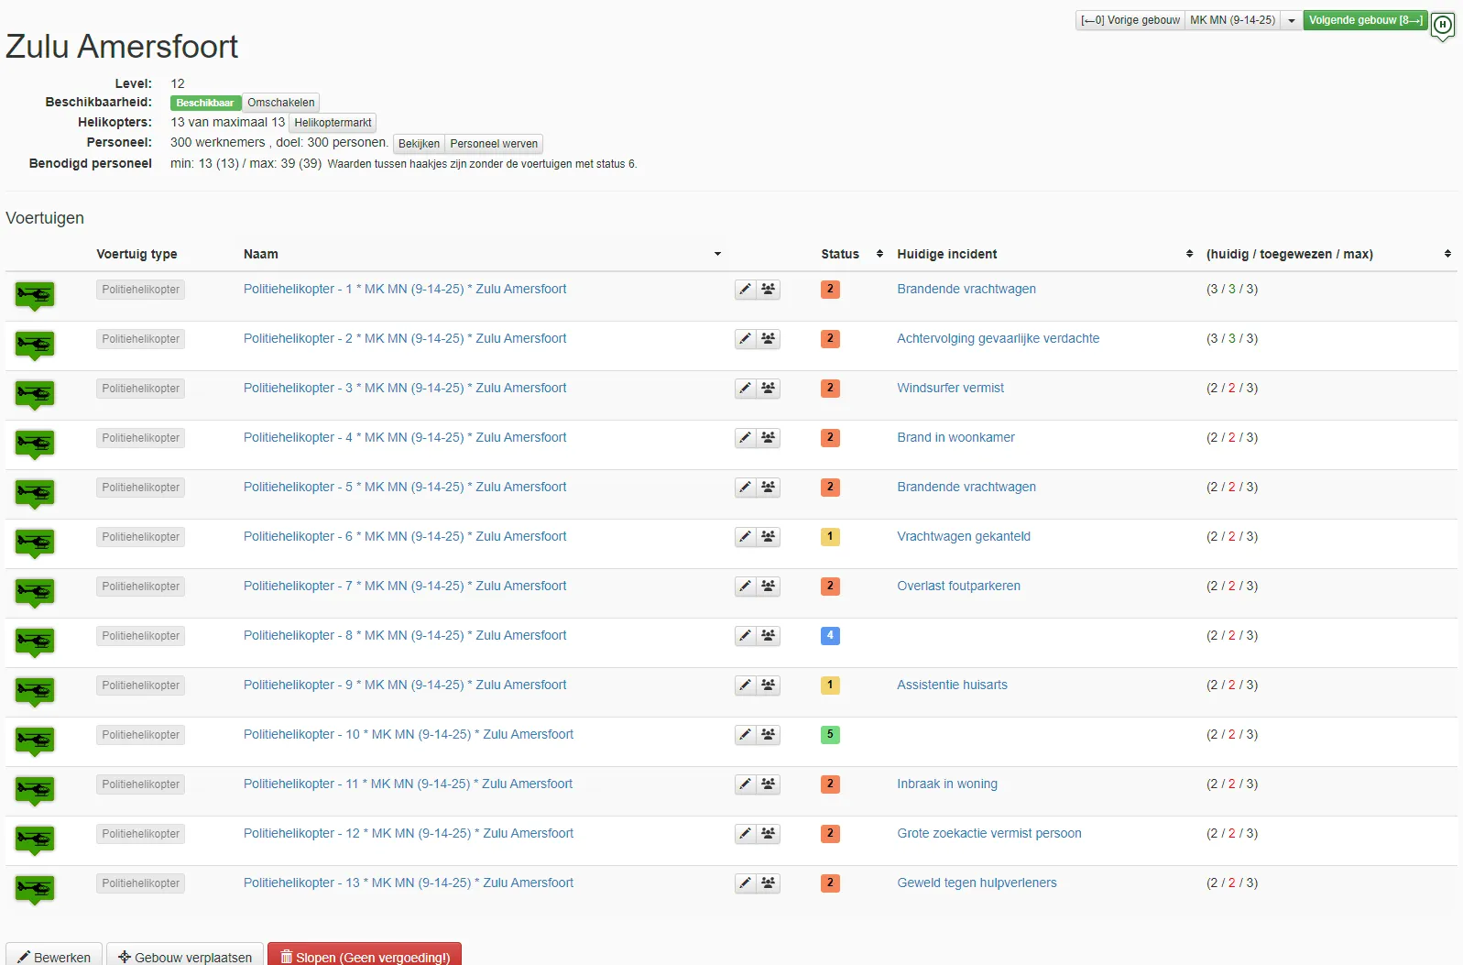Open the Brand in woonkamer incident
The height and width of the screenshot is (965, 1463).
click(x=955, y=437)
